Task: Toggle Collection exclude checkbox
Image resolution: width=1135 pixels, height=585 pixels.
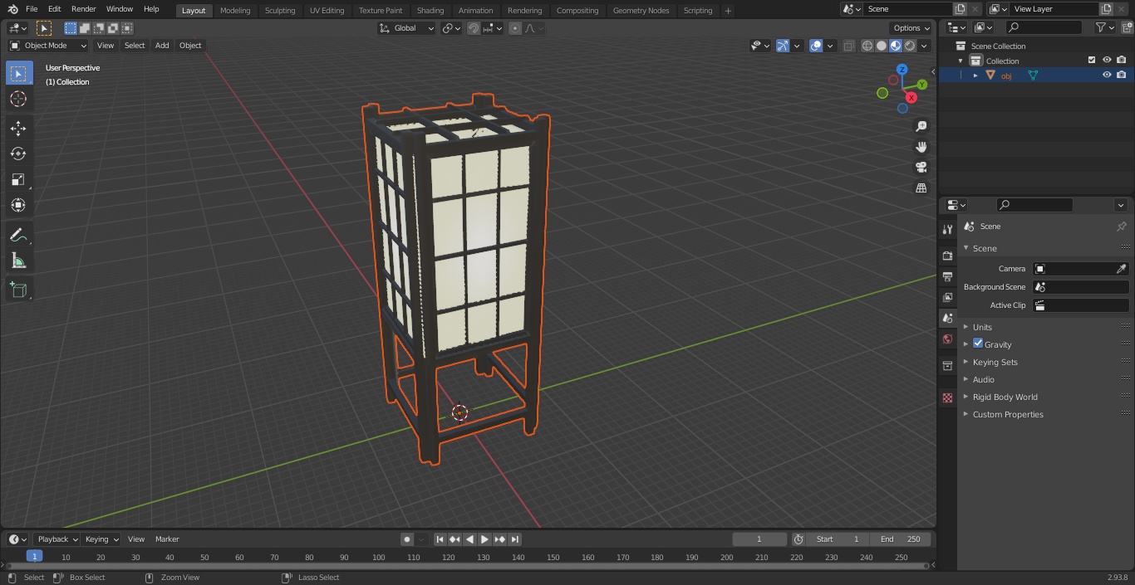Action: click(x=1092, y=60)
